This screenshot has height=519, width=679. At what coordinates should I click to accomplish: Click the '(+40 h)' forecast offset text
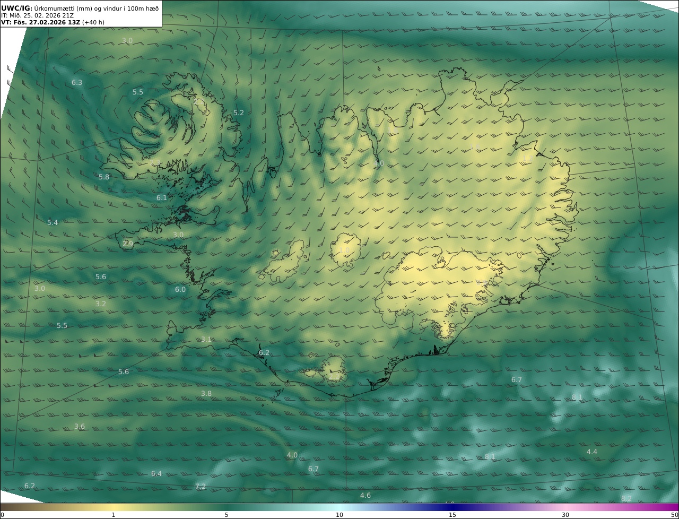(93, 22)
